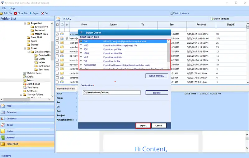Click the Exit toolbar X icon
The height and width of the screenshot is (158, 249).
(x=43, y=13)
